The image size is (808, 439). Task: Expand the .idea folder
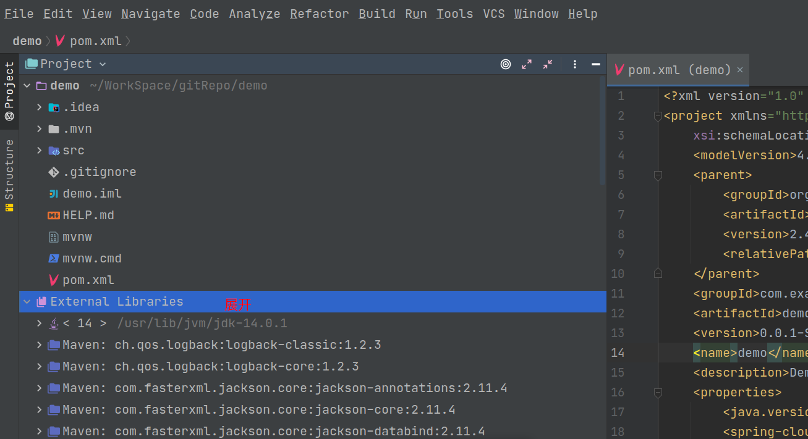pyautogui.click(x=39, y=107)
